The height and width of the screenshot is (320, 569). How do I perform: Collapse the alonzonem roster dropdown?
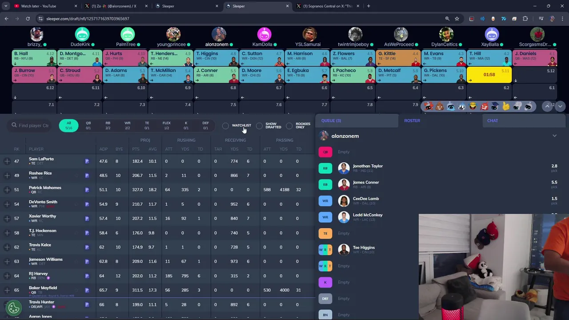(554, 136)
